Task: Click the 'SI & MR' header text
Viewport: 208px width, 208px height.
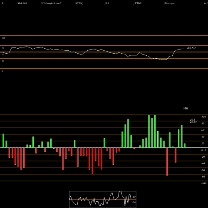Action: 22,3
